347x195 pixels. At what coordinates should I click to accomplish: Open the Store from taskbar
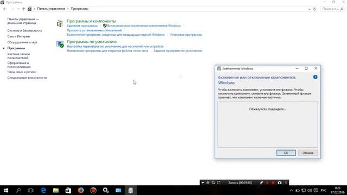tap(68, 190)
